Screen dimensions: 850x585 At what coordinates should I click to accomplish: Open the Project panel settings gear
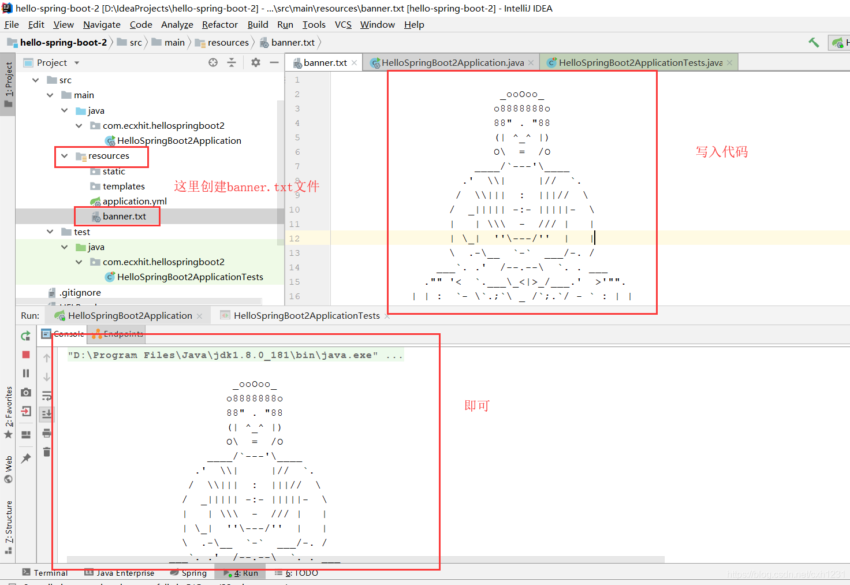256,62
